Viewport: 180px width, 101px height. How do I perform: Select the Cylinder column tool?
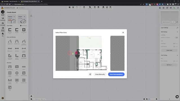pyautogui.click(x=17, y=74)
